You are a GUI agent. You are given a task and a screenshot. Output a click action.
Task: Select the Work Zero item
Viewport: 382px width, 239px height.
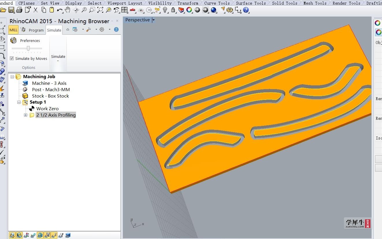47,109
